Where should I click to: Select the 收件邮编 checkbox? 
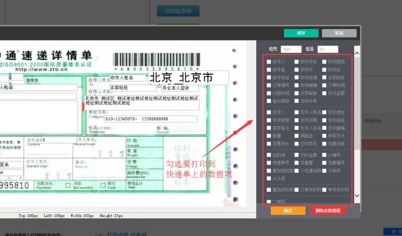(x=296, y=85)
